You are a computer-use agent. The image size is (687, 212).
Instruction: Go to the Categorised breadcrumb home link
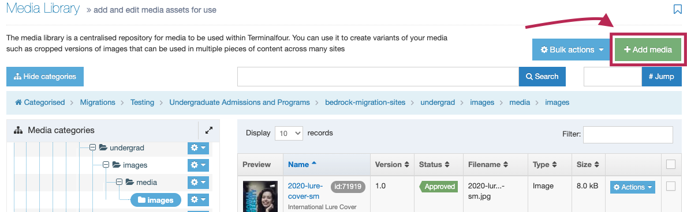click(40, 103)
